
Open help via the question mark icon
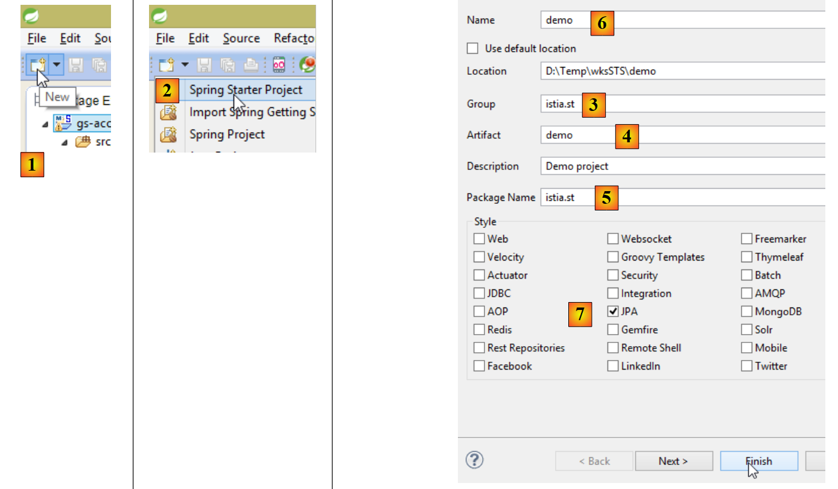475,460
